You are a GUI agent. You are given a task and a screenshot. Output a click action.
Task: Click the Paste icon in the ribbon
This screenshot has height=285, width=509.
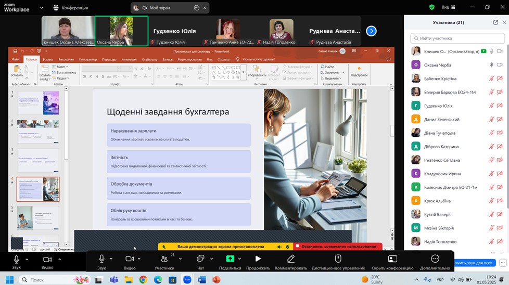[x=17, y=69]
